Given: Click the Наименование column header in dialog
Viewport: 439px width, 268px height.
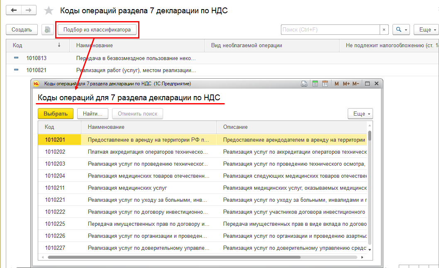Looking at the screenshot, I should [x=149, y=127].
